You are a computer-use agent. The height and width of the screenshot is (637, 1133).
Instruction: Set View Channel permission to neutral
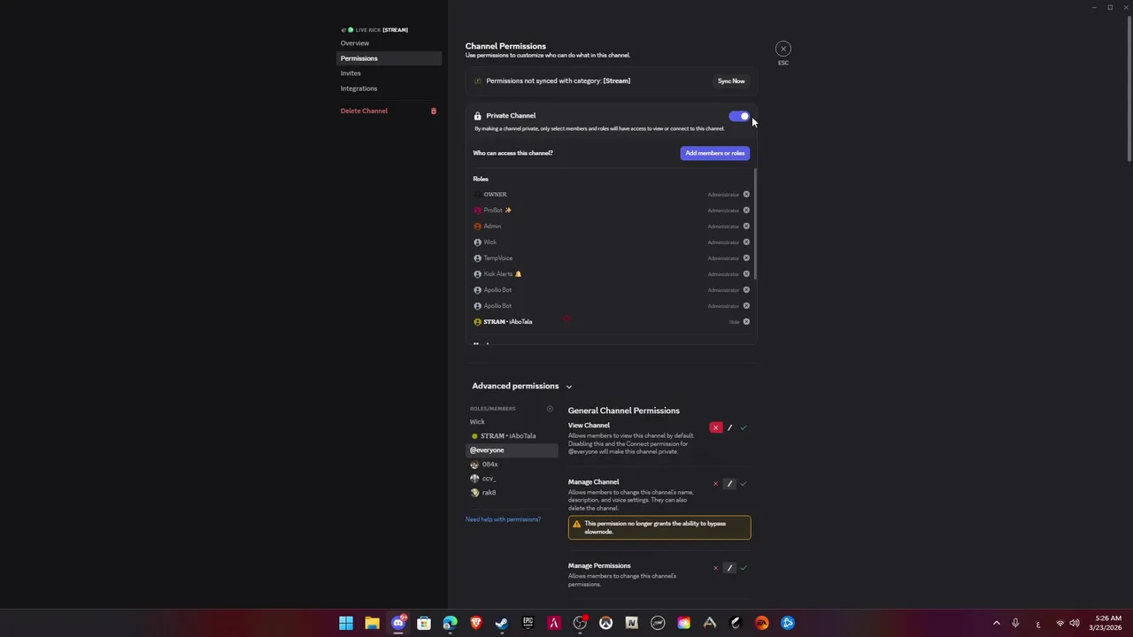(x=729, y=427)
